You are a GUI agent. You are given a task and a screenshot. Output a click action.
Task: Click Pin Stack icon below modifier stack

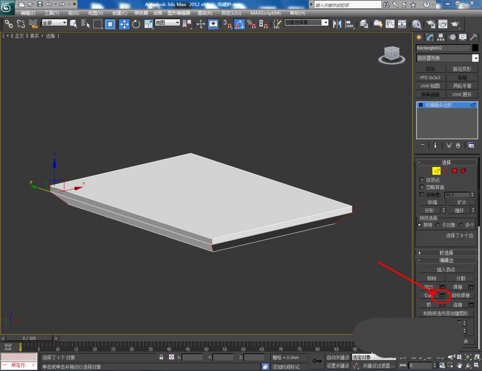[422, 145]
